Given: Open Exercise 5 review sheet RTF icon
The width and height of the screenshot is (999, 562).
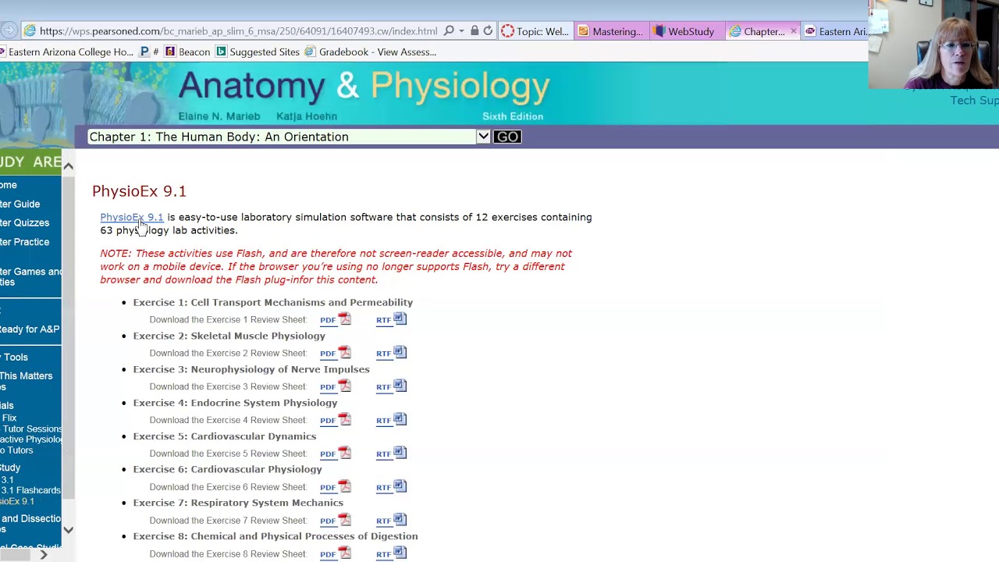Looking at the screenshot, I should tap(400, 453).
